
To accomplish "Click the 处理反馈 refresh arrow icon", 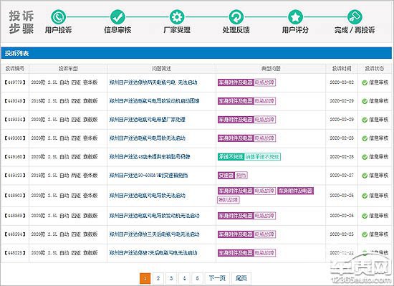I will click(236, 17).
